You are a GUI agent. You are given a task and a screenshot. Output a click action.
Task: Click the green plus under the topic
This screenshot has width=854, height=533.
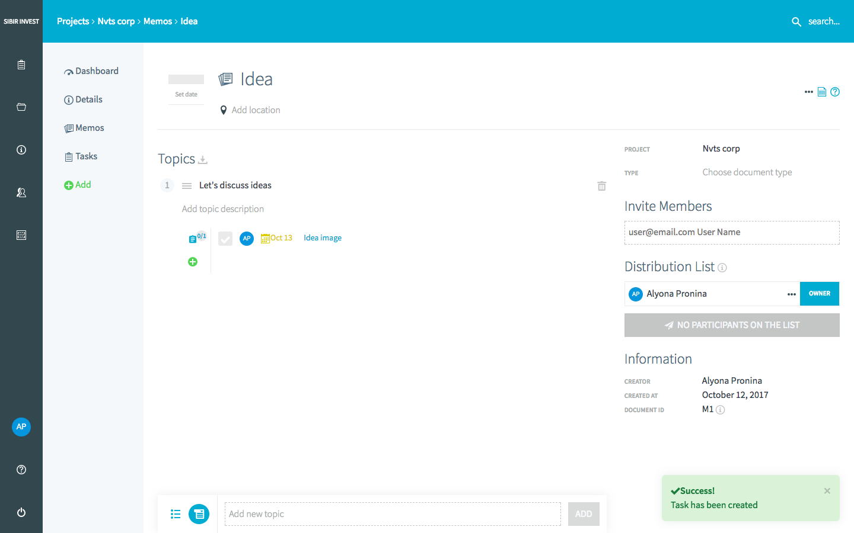tap(193, 262)
